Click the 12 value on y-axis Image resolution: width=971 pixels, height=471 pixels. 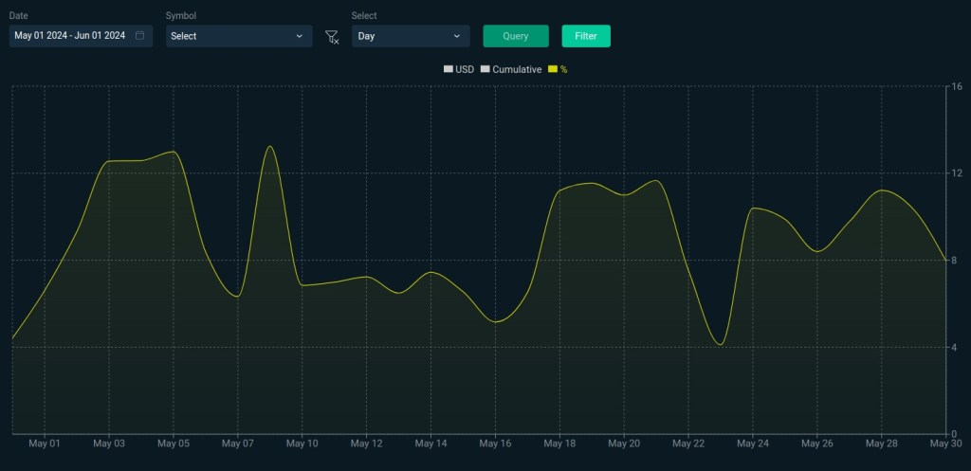957,173
